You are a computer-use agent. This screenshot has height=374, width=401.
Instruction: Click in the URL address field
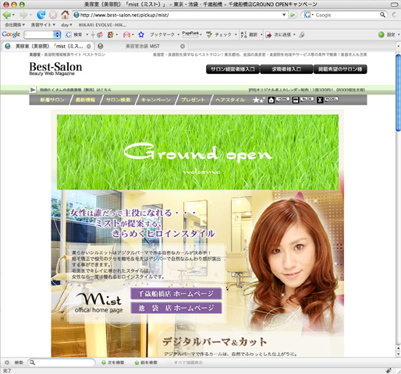180,15
